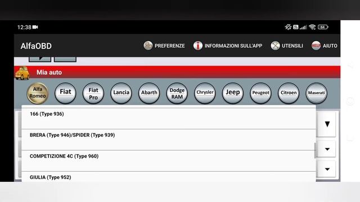Select the Fiat brand button

point(65,93)
